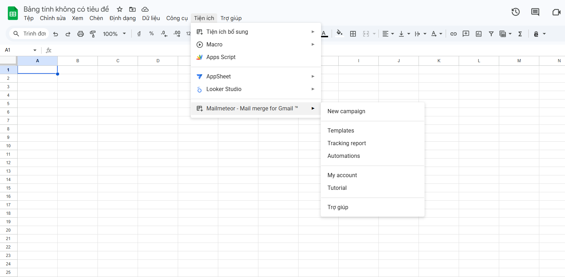Click the Tutorial entry
Image resolution: width=565 pixels, height=277 pixels.
(337, 188)
